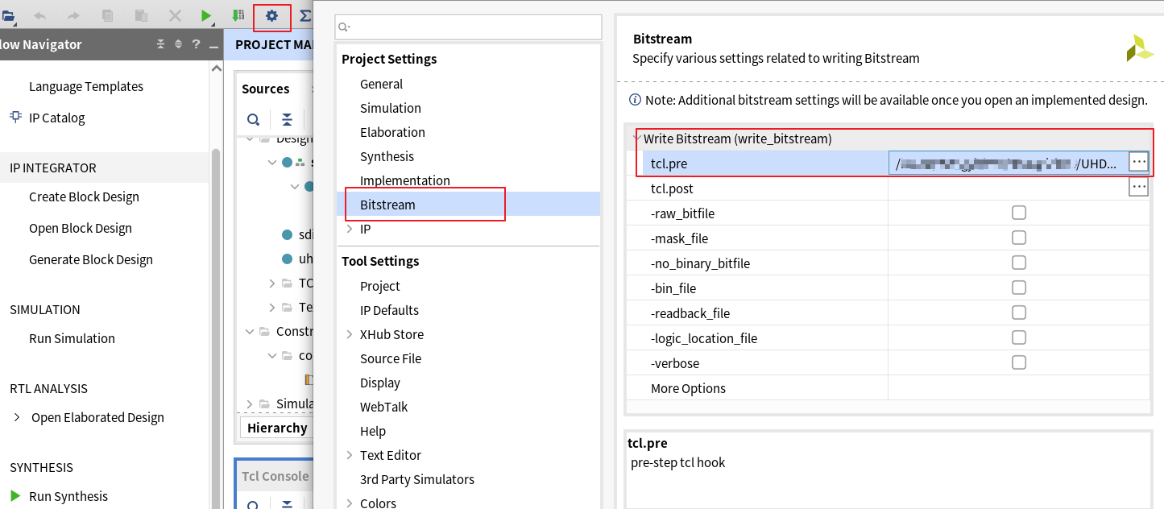Click the Sigma report icon in toolbar
The width and height of the screenshot is (1164, 509).
[x=304, y=15]
